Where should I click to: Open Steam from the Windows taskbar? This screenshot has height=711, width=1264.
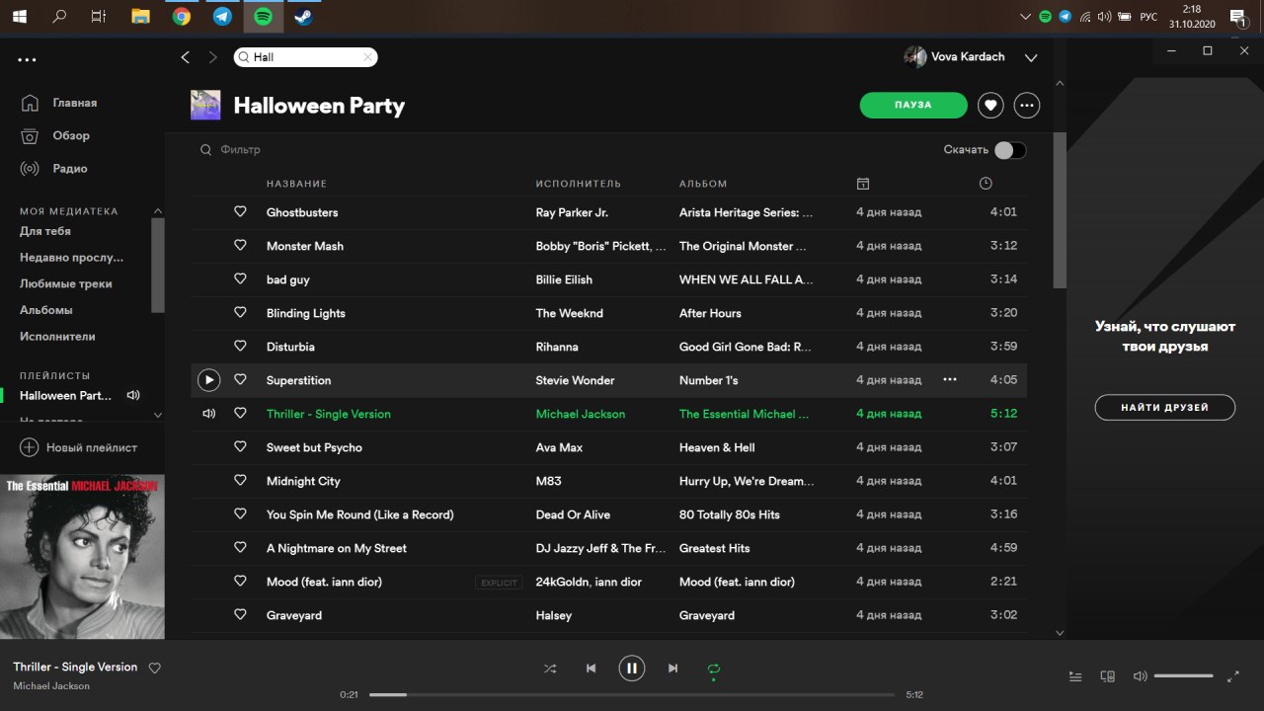(303, 17)
